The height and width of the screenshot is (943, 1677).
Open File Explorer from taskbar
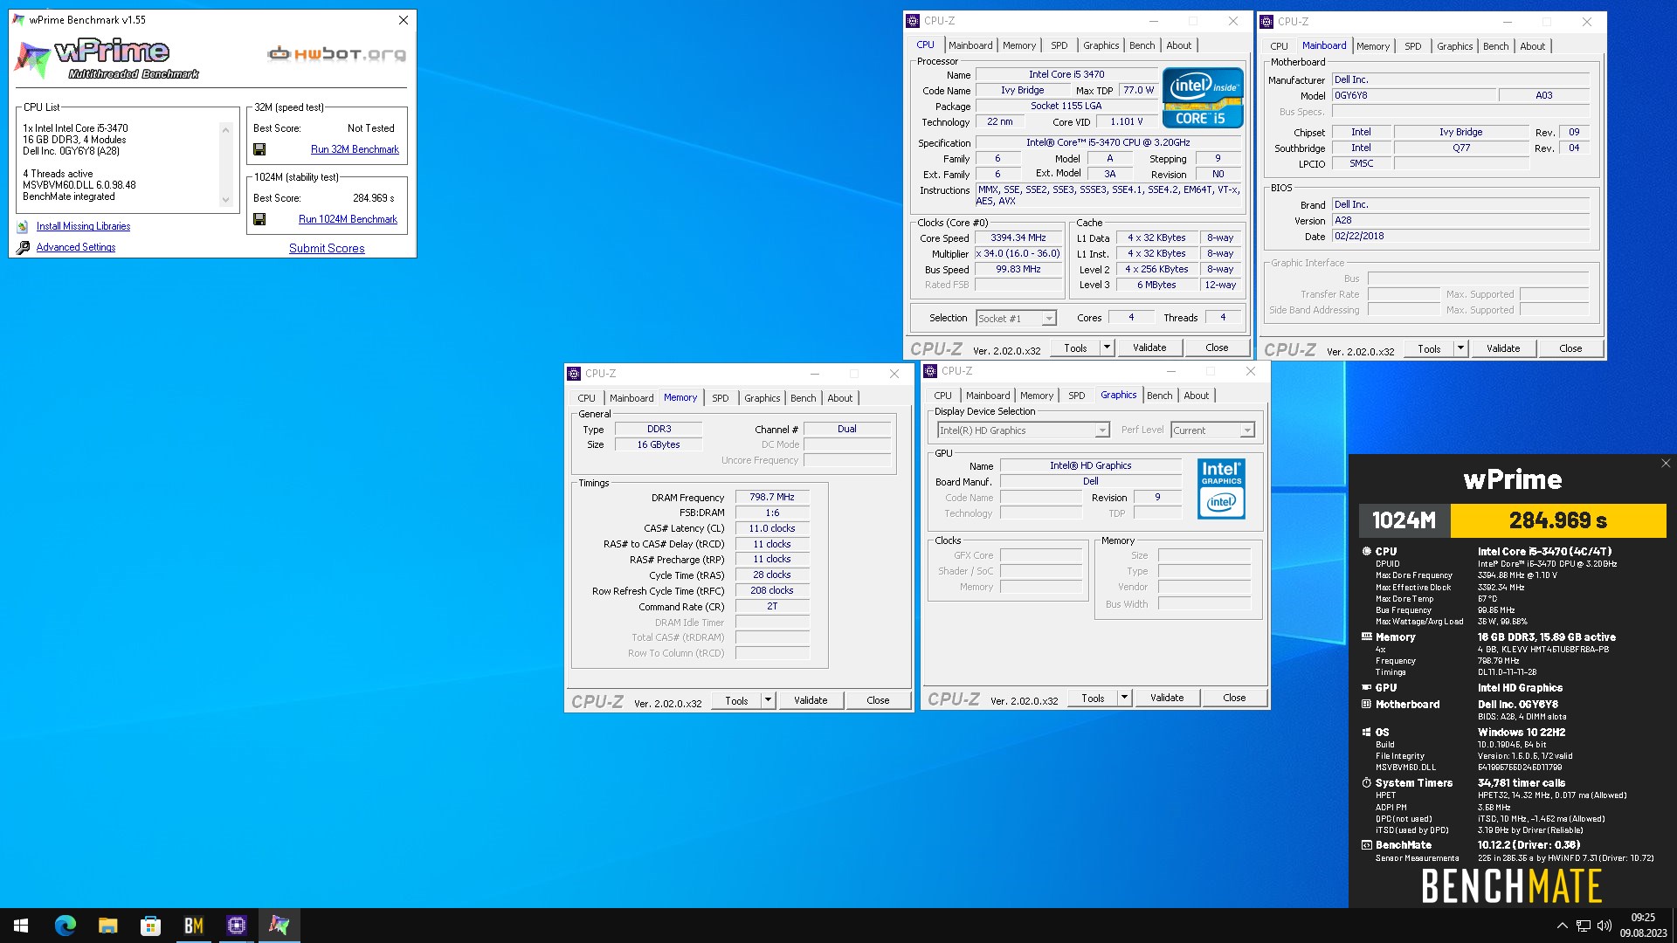point(107,926)
